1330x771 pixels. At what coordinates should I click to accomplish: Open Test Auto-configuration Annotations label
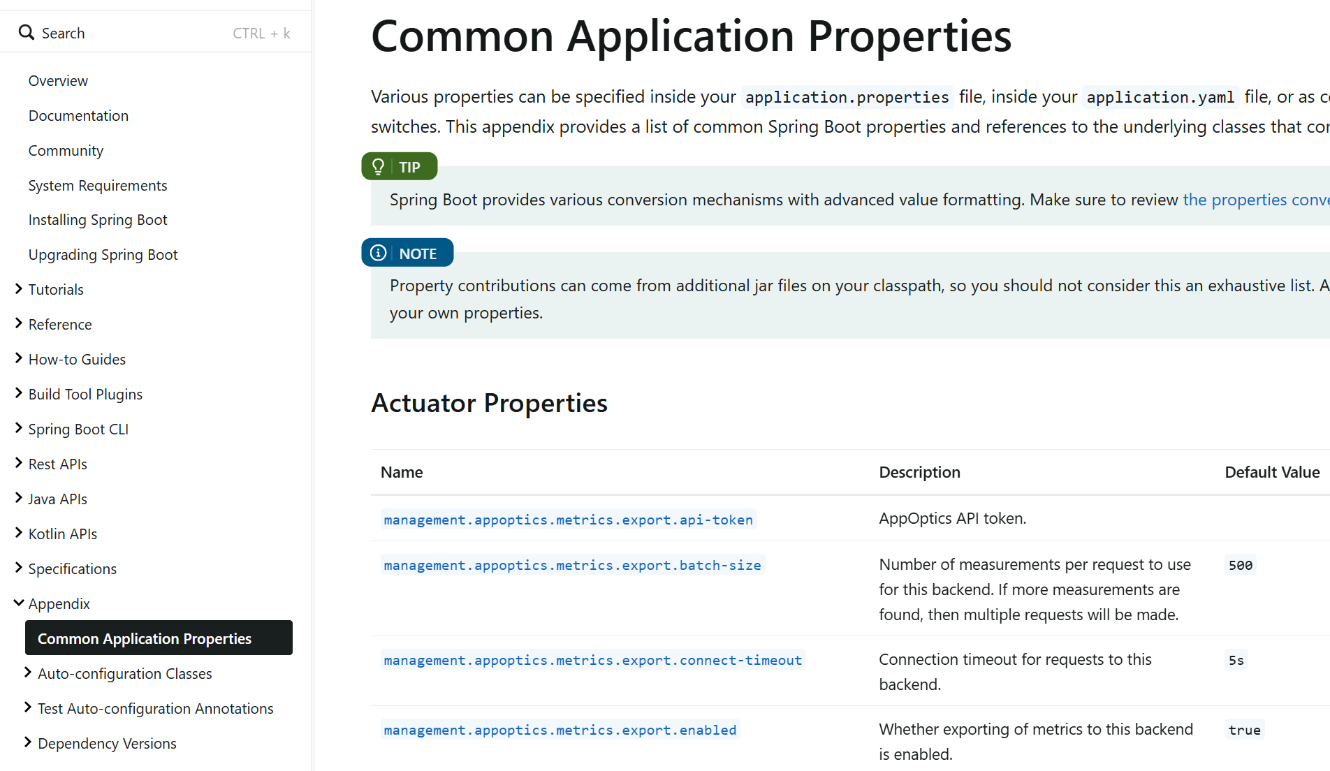tap(155, 708)
